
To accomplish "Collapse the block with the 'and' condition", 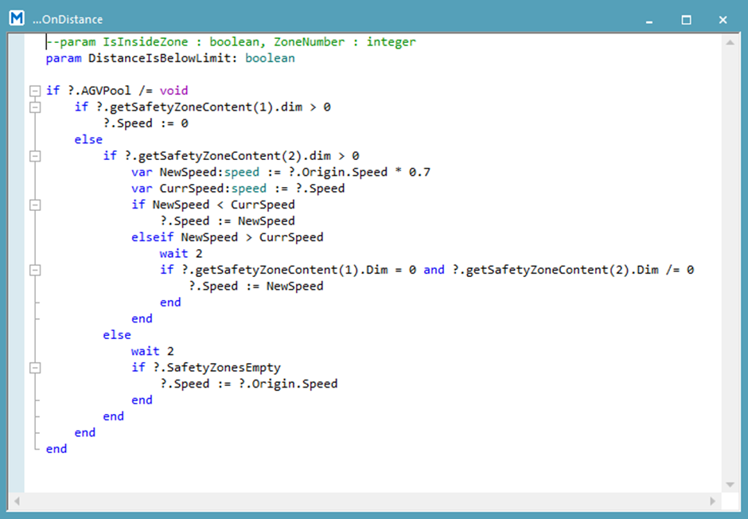I will [x=34, y=270].
